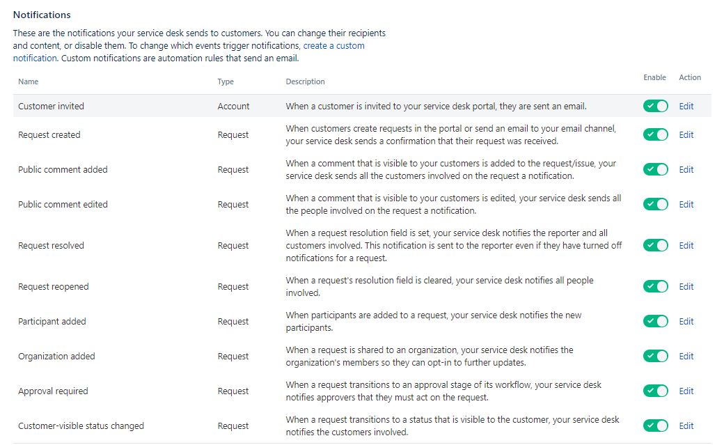Edit the Organization added notification

(x=686, y=357)
